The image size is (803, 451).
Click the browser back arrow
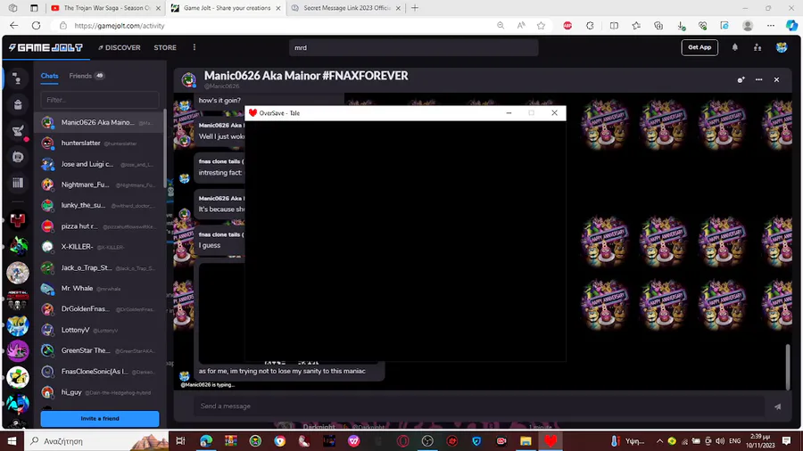(x=13, y=26)
